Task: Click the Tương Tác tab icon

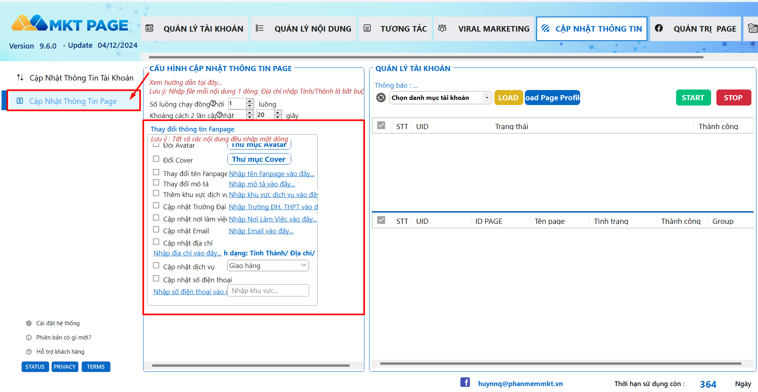Action: (x=367, y=28)
